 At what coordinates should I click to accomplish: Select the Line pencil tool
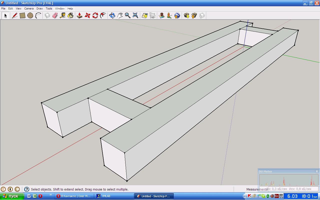[15, 15]
